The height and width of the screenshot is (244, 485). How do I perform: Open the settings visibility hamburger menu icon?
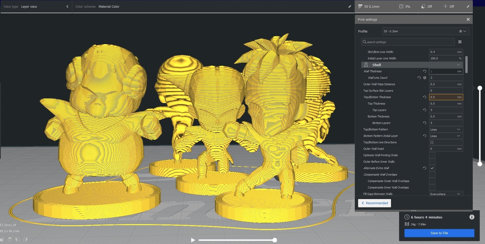(460, 42)
